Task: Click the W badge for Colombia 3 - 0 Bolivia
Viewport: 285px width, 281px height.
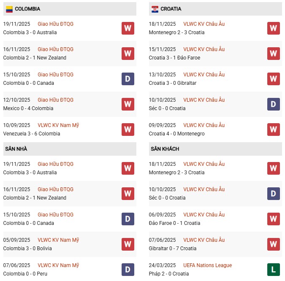Action: tap(128, 244)
